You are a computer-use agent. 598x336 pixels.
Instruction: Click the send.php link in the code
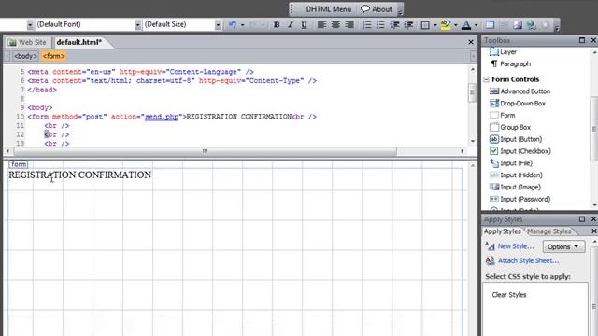point(162,117)
